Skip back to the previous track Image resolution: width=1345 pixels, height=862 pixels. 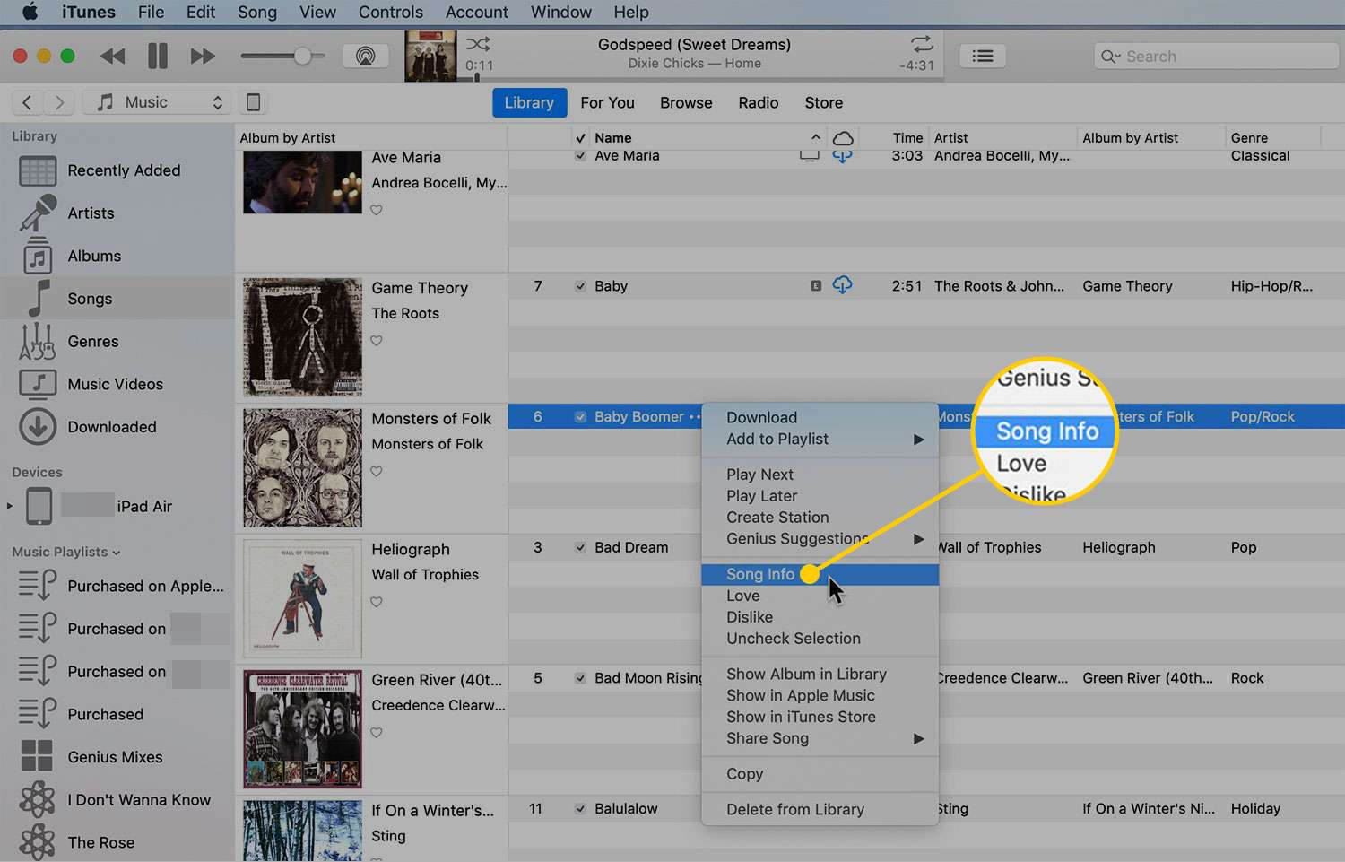click(112, 57)
